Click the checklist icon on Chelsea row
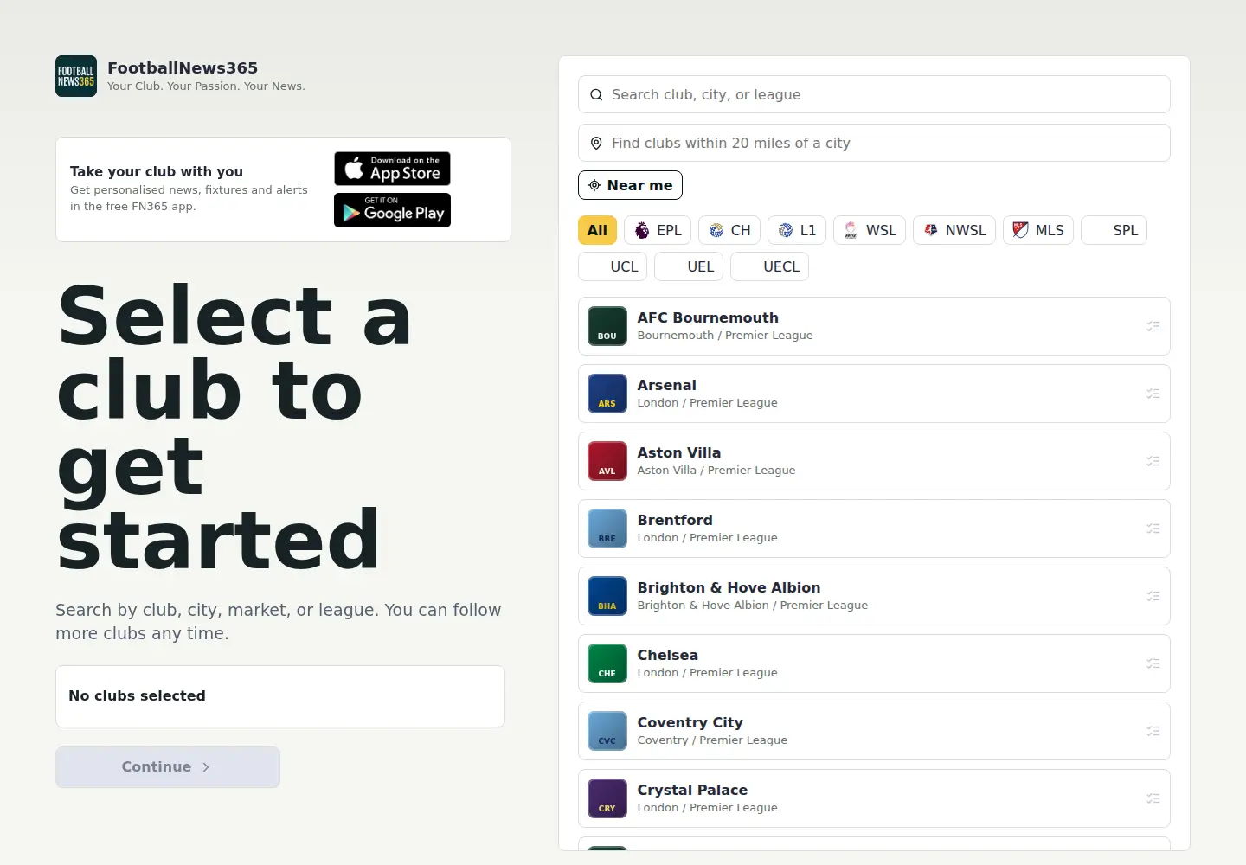This screenshot has height=865, width=1246. pyautogui.click(x=1153, y=663)
